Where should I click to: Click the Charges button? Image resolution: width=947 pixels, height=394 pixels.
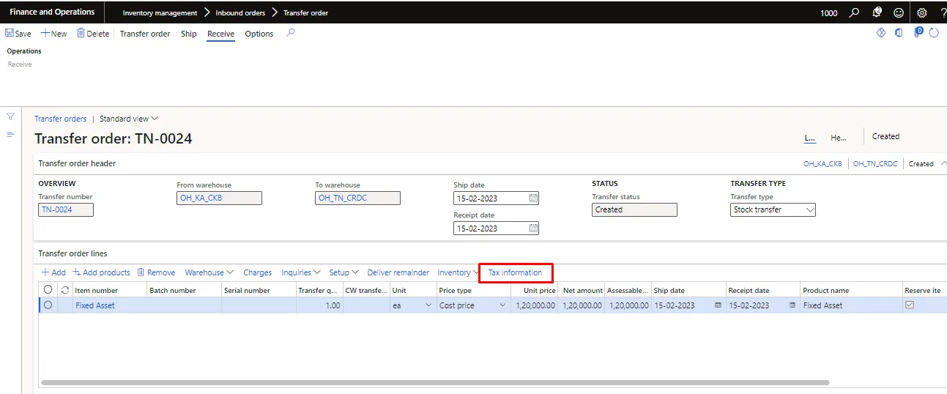tap(258, 272)
